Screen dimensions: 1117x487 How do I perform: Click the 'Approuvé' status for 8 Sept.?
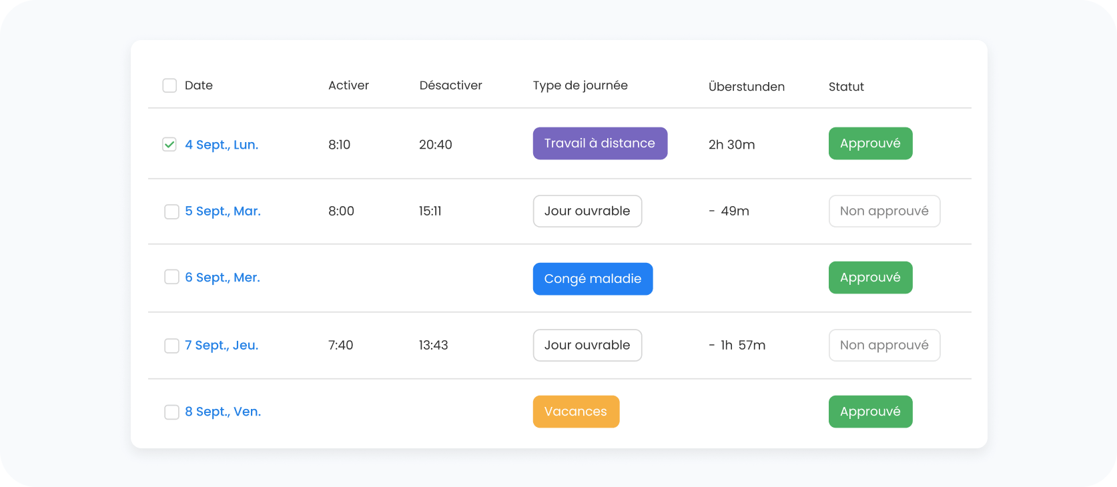[870, 411]
